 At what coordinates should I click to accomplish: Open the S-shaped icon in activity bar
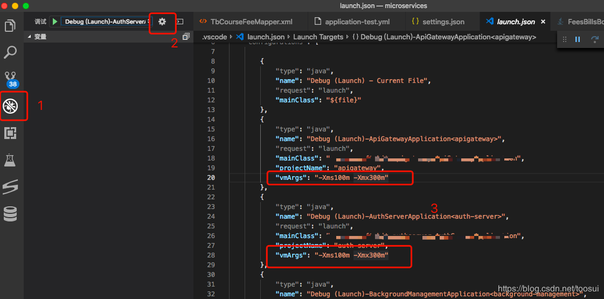click(10, 187)
